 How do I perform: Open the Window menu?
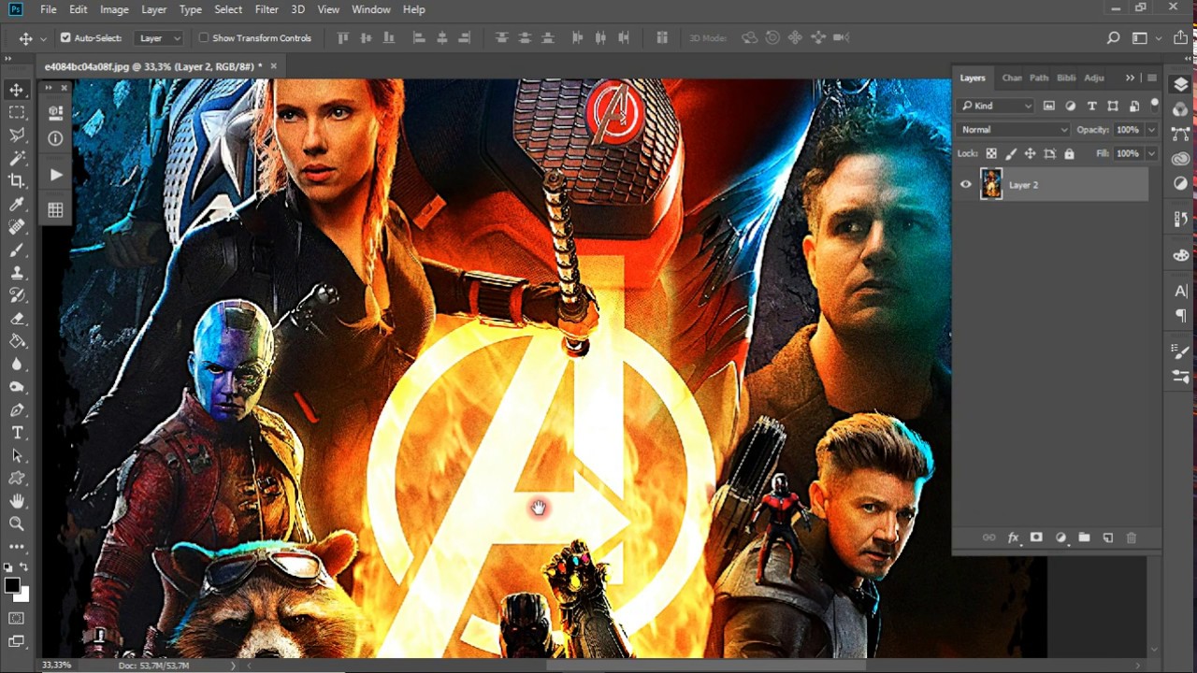[x=371, y=9]
